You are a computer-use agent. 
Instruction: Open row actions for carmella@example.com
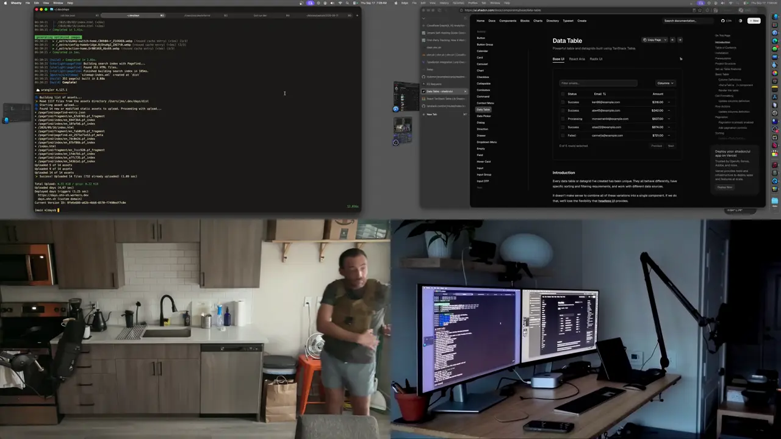point(669,135)
